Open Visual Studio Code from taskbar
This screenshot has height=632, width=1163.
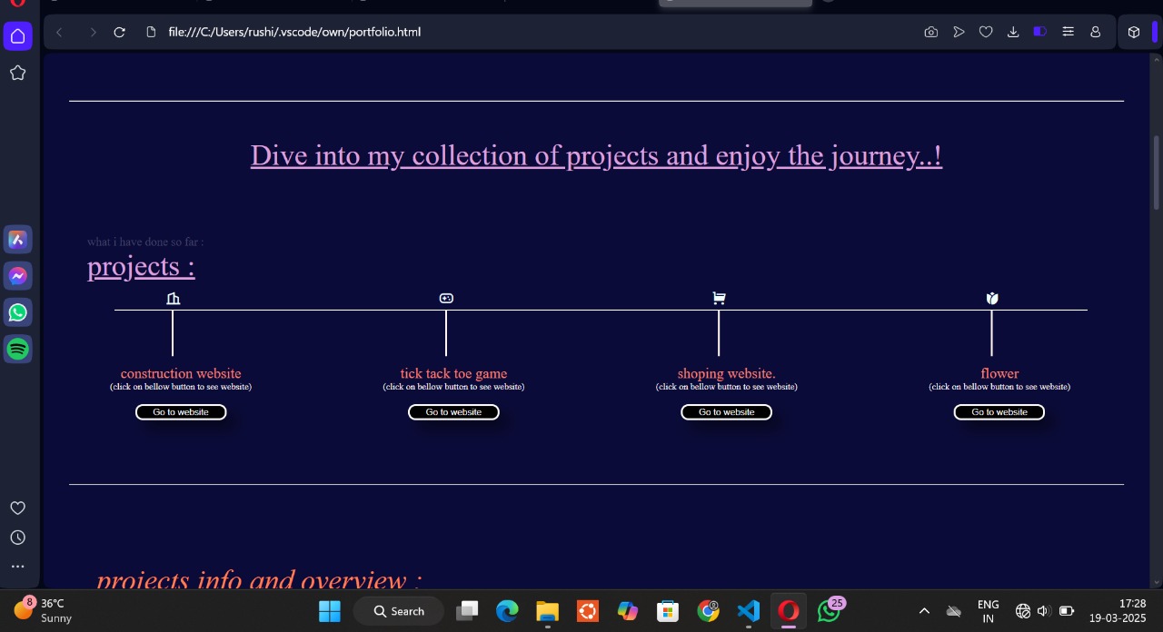click(748, 611)
